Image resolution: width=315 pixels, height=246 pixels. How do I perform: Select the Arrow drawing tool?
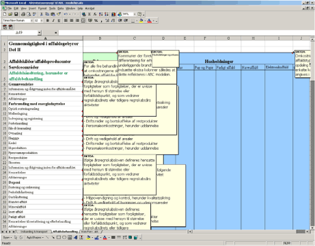[x=53, y=238]
